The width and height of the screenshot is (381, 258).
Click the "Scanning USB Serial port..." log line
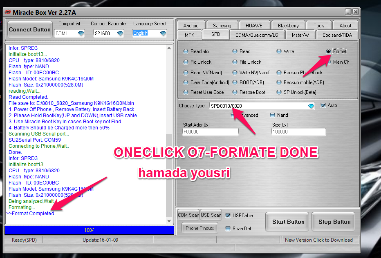[x=39, y=134]
